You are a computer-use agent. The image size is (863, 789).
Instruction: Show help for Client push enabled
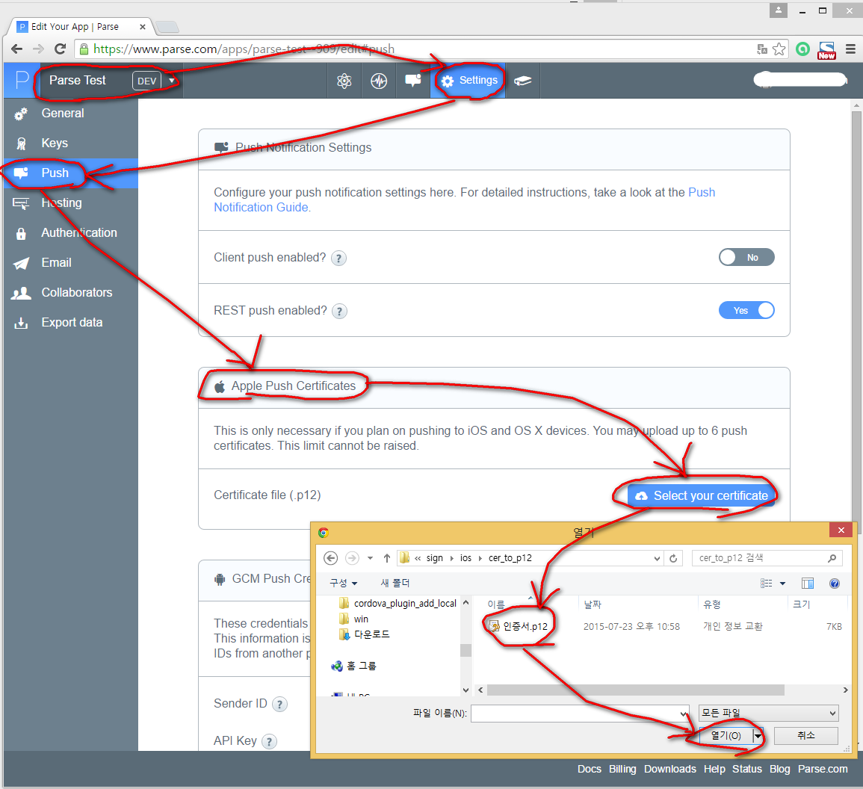(339, 258)
